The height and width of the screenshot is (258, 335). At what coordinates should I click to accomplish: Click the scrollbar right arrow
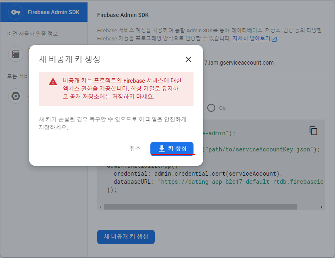[x=322, y=207]
